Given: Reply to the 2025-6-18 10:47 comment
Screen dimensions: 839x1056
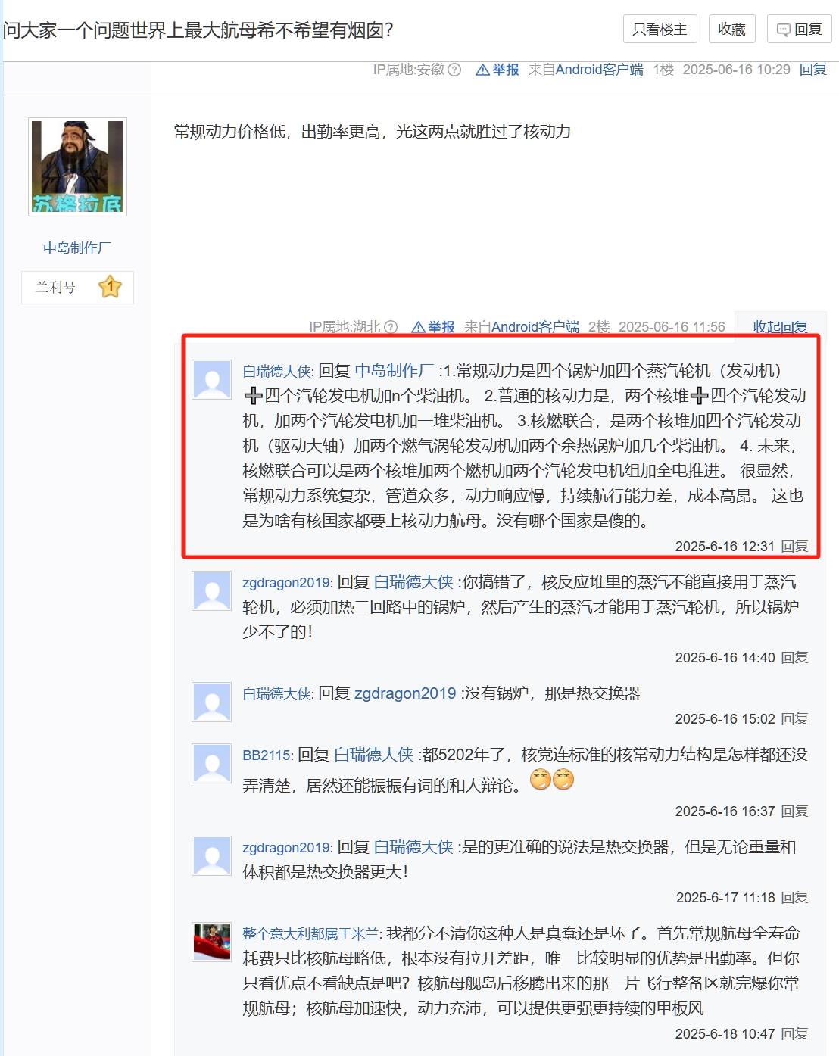Looking at the screenshot, I should (794, 1033).
